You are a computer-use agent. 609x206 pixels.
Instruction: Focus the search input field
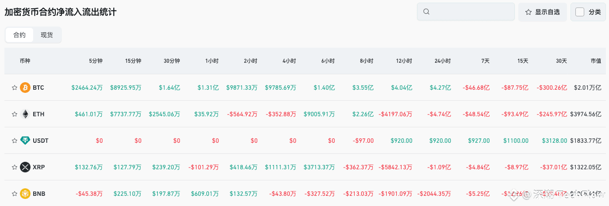click(466, 12)
